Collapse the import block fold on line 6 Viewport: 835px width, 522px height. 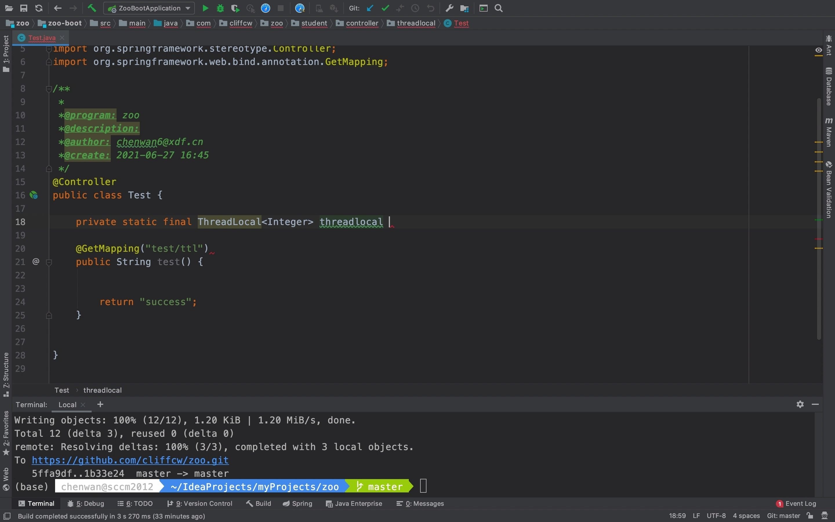[x=49, y=62]
